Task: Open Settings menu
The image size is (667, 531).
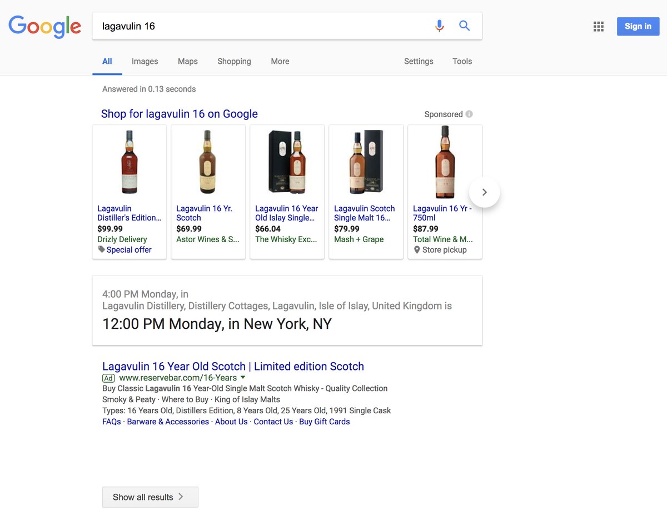Action: pyautogui.click(x=419, y=61)
